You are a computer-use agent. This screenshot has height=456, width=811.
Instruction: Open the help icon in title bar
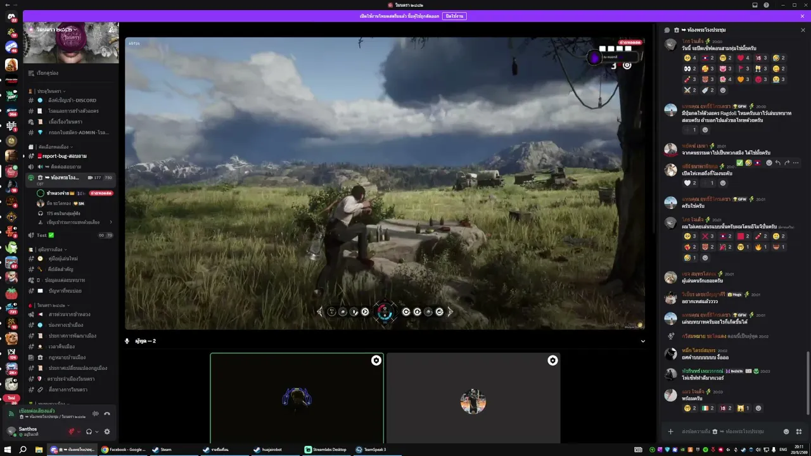(767, 5)
